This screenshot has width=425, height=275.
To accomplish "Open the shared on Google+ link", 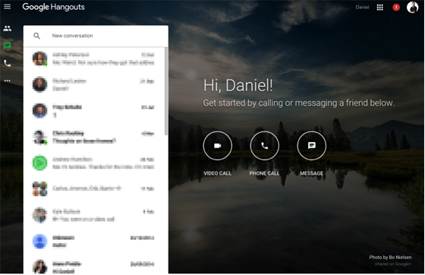I will (393, 264).
